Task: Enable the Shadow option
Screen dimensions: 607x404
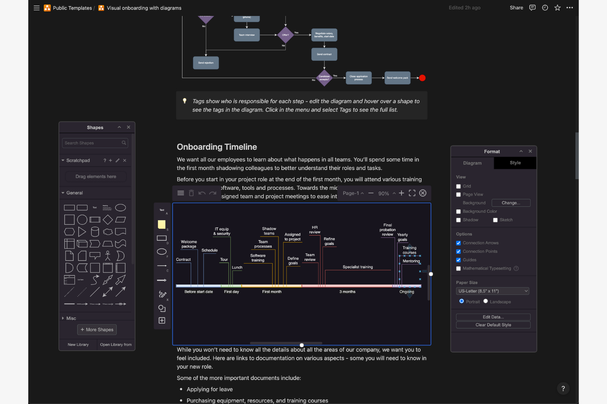Action: coord(458,220)
